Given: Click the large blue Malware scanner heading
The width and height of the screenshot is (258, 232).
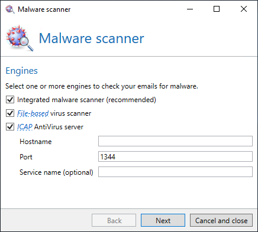Looking at the screenshot, I should tap(91, 38).
